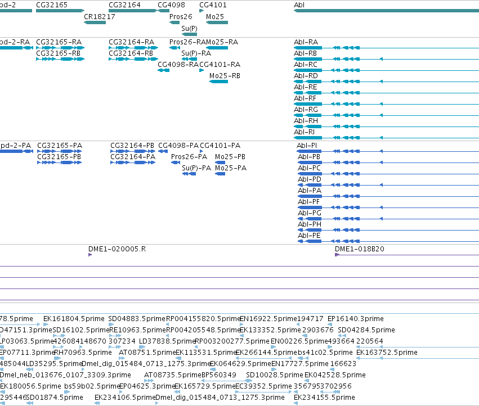The image size is (479, 406).
Task: Click the bs41c02.5prime EST label
Action: 325,353
